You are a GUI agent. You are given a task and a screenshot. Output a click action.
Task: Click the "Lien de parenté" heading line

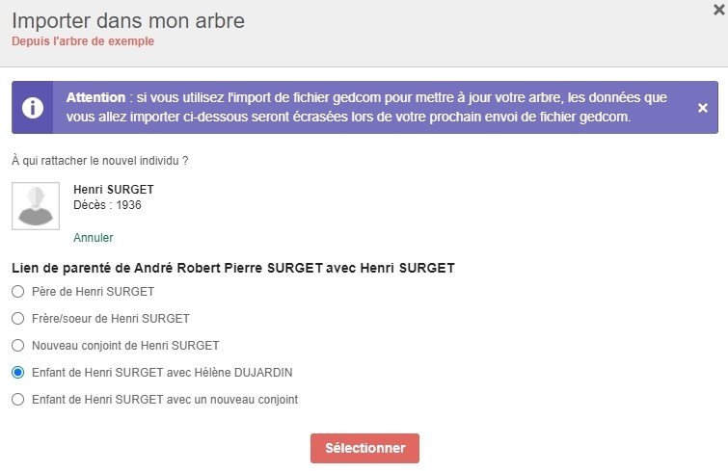pos(232,267)
